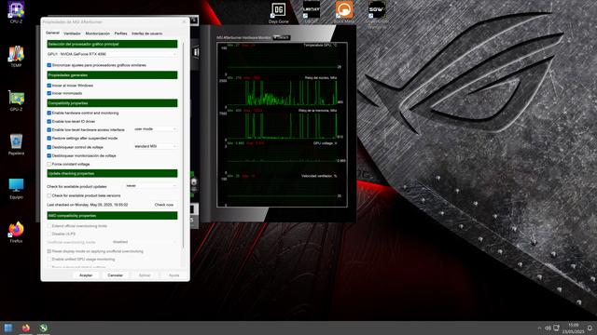This screenshot has height=335, width=597.
Task: Enable Force constant voltage
Action: [x=49, y=164]
